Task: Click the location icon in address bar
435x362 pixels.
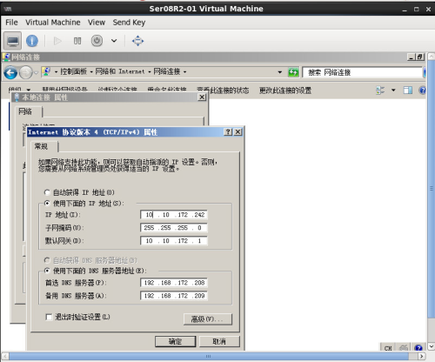Action: [46, 71]
